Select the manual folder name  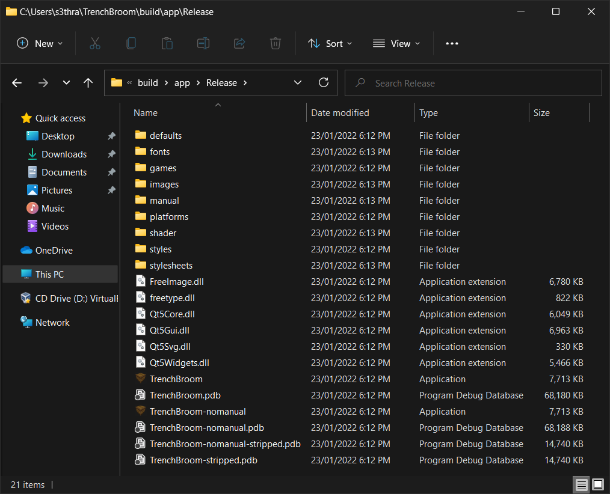pos(164,201)
